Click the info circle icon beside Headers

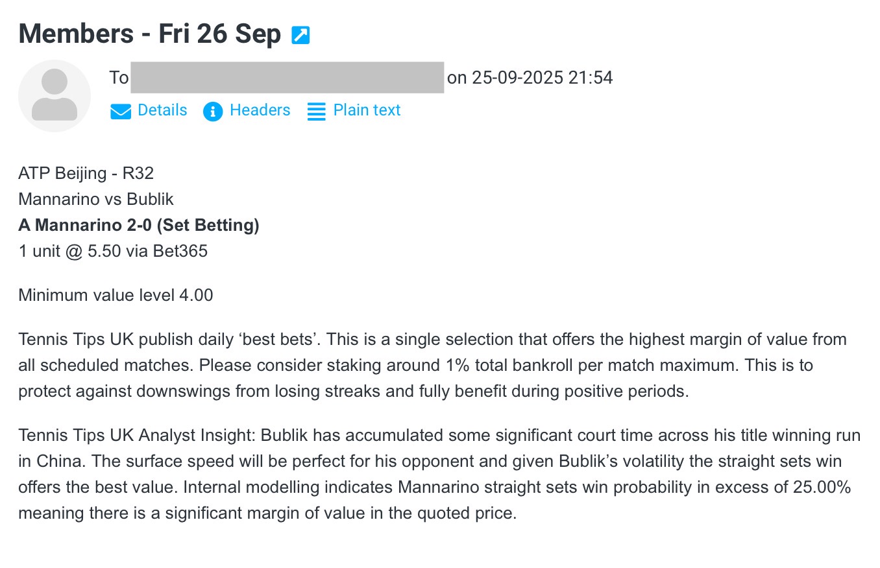[213, 112]
